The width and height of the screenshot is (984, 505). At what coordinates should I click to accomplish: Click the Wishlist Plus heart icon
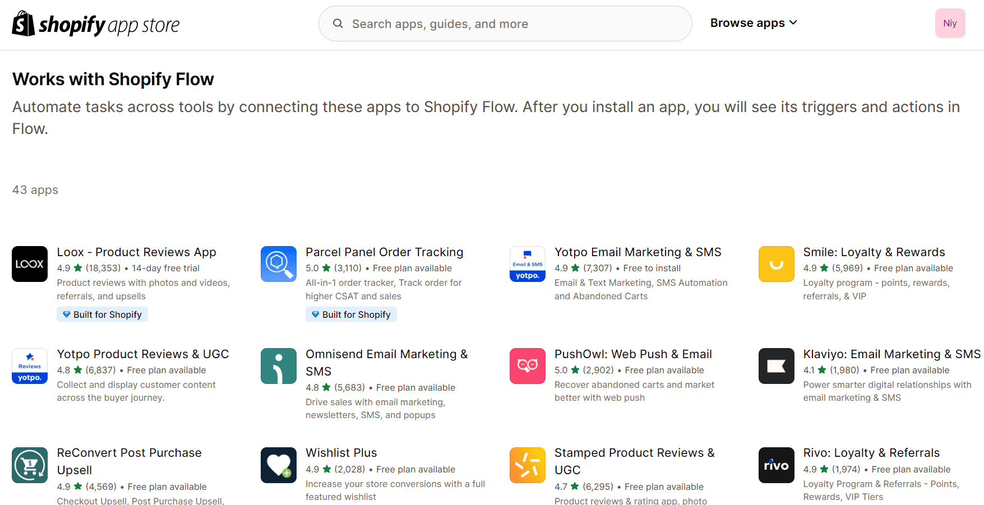[x=278, y=465]
